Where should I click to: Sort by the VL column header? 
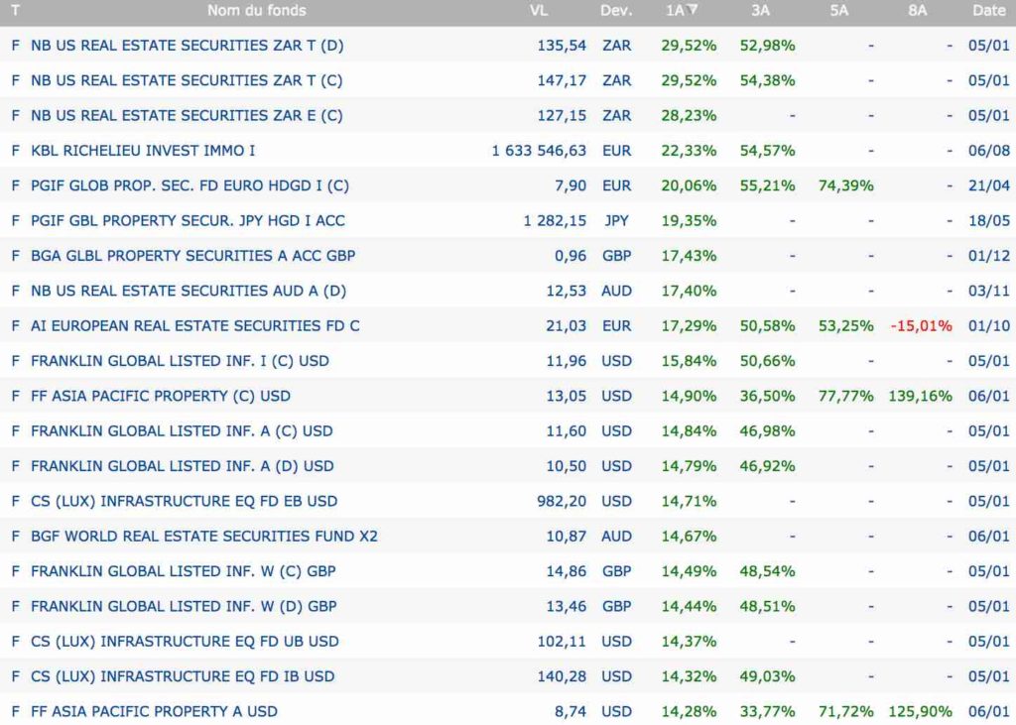[539, 10]
